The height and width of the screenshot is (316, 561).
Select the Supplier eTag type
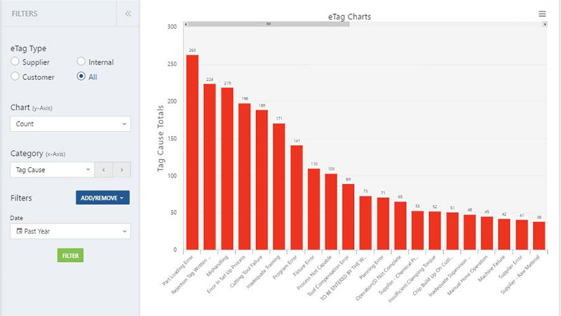(15, 61)
